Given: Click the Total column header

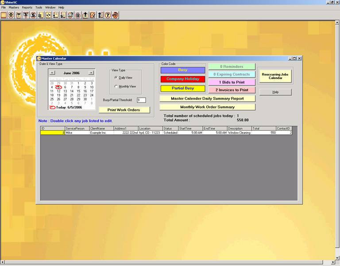Looking at the screenshot, I should pyautogui.click(x=264, y=128).
